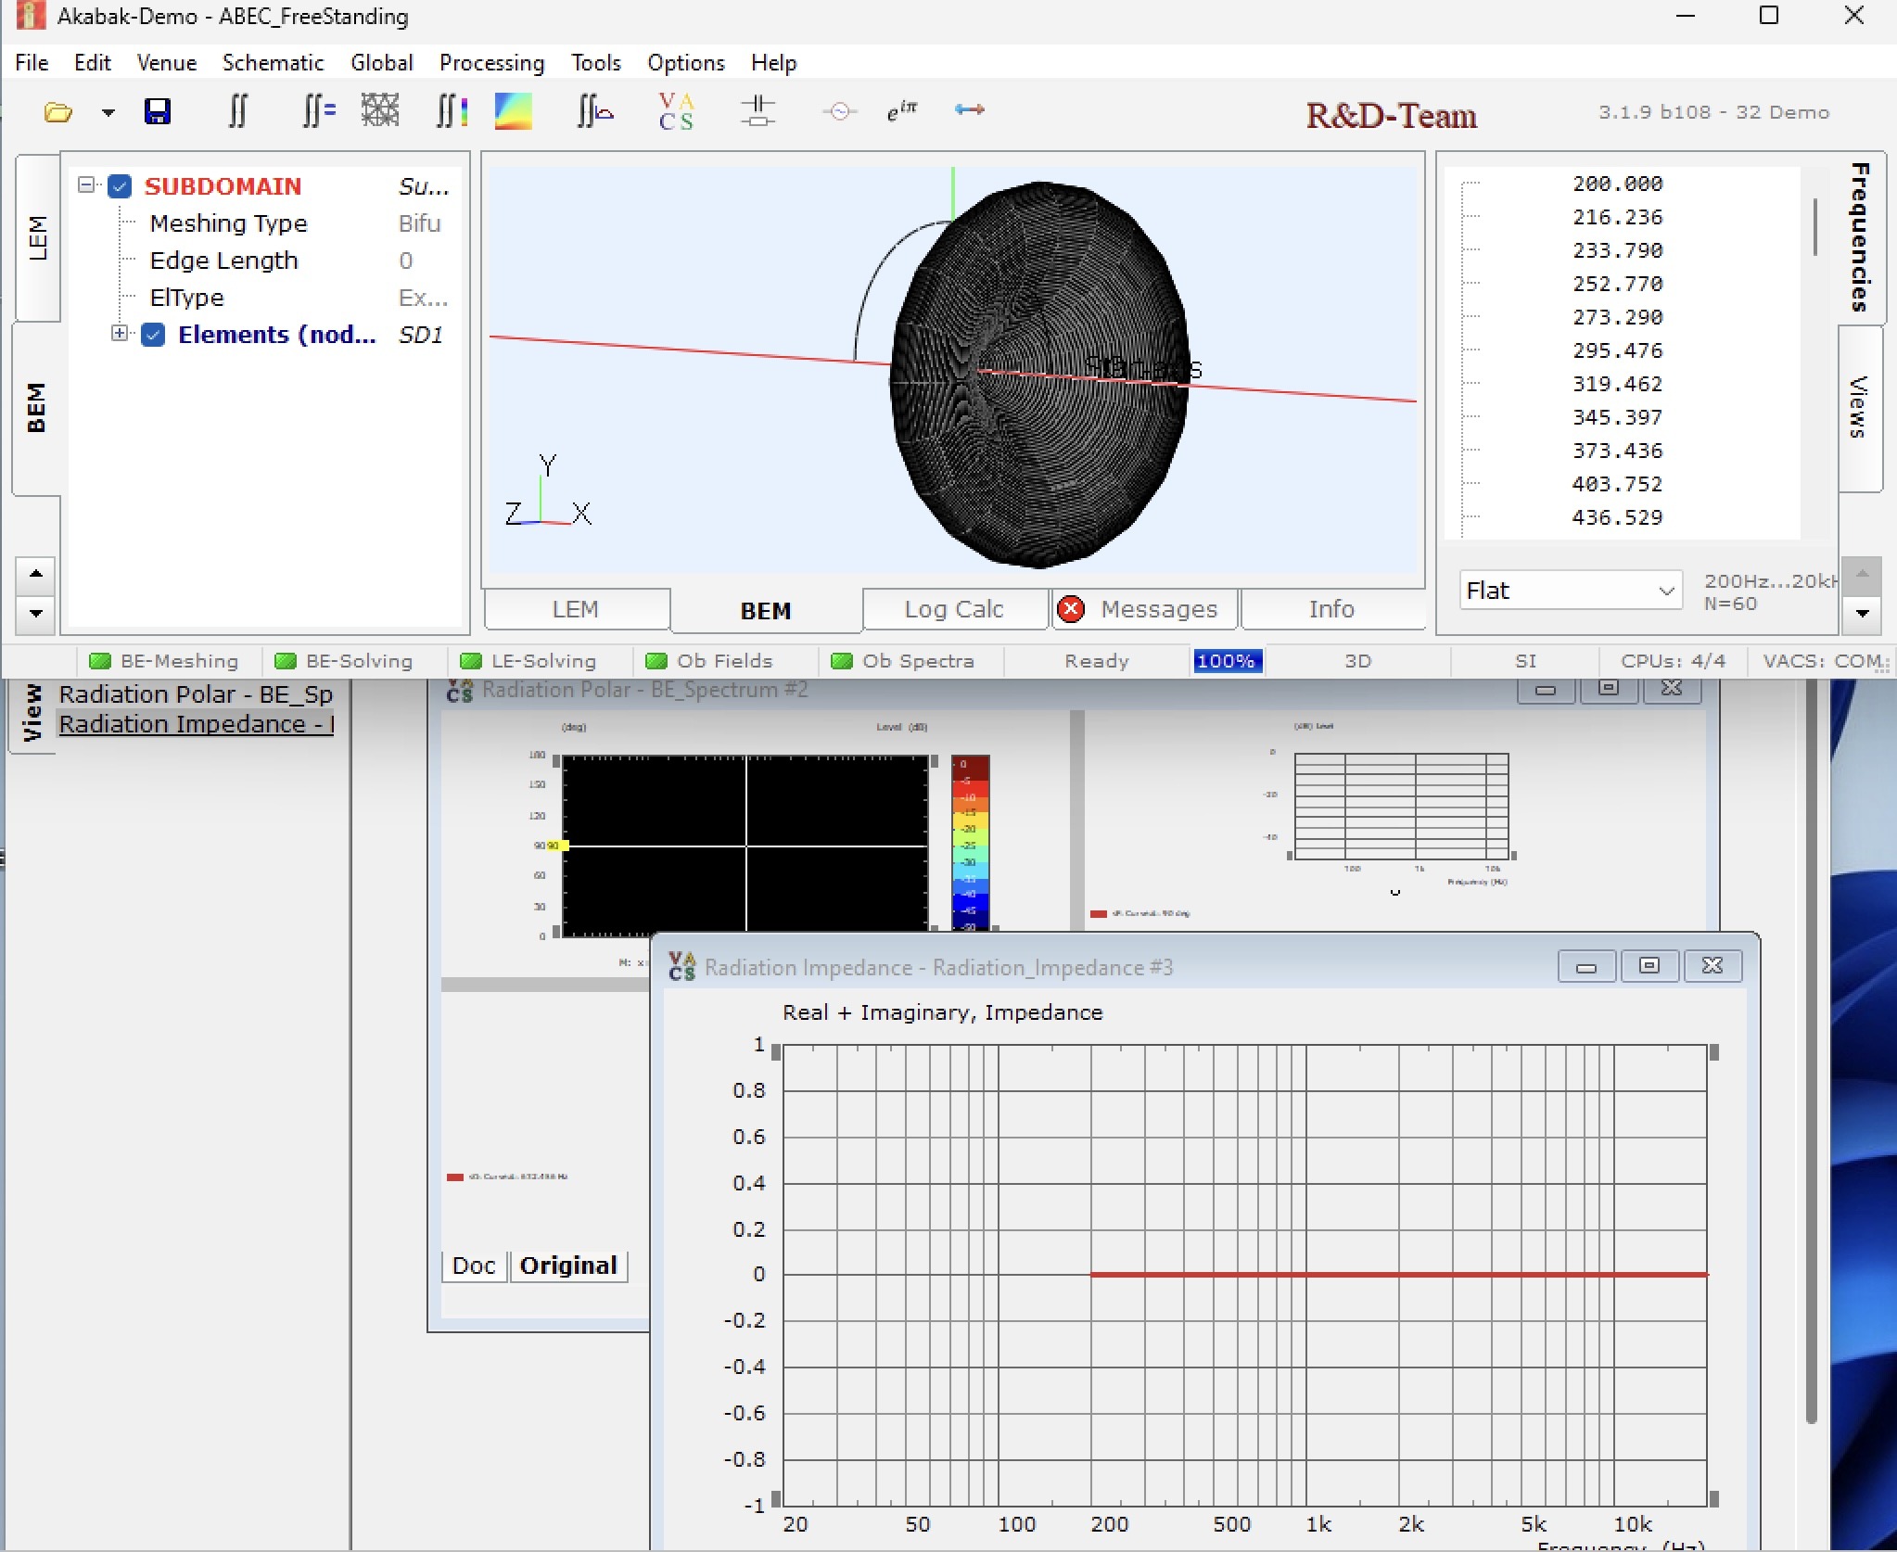Open the recent files dropdown arrow beside folder
The image size is (1897, 1552).
click(108, 113)
